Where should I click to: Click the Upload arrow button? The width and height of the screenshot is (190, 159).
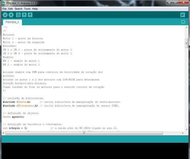click(x=11, y=15)
